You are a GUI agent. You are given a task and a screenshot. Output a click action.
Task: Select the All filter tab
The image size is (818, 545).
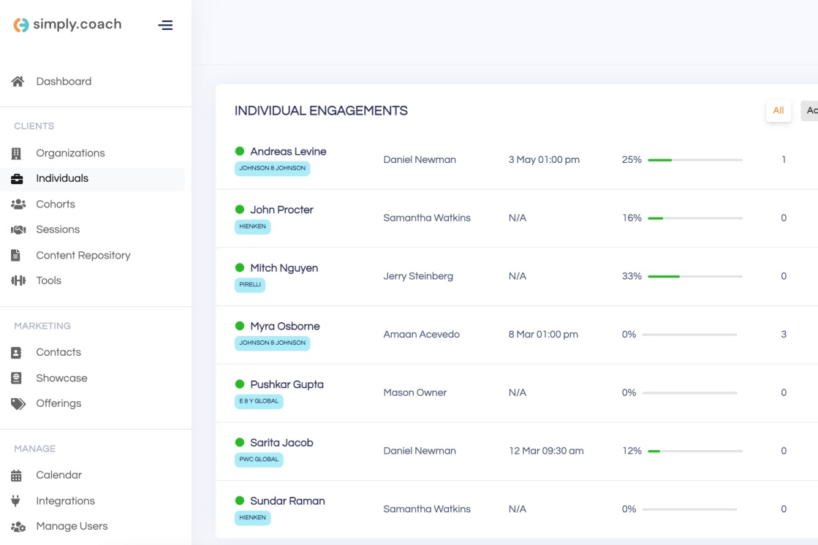pos(778,111)
